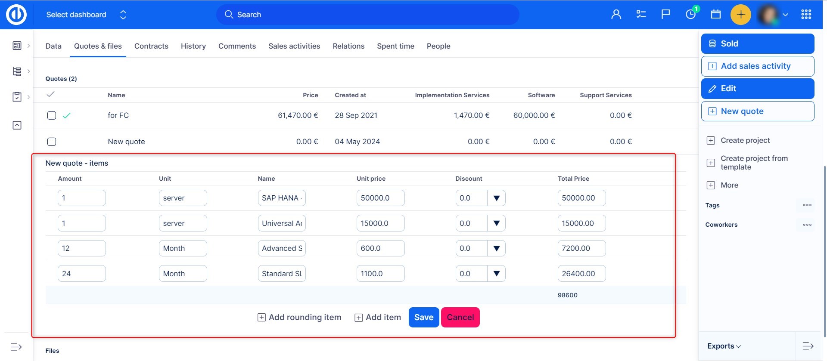
Task: Click the Easy Redmine logo home icon
Action: pos(16,15)
